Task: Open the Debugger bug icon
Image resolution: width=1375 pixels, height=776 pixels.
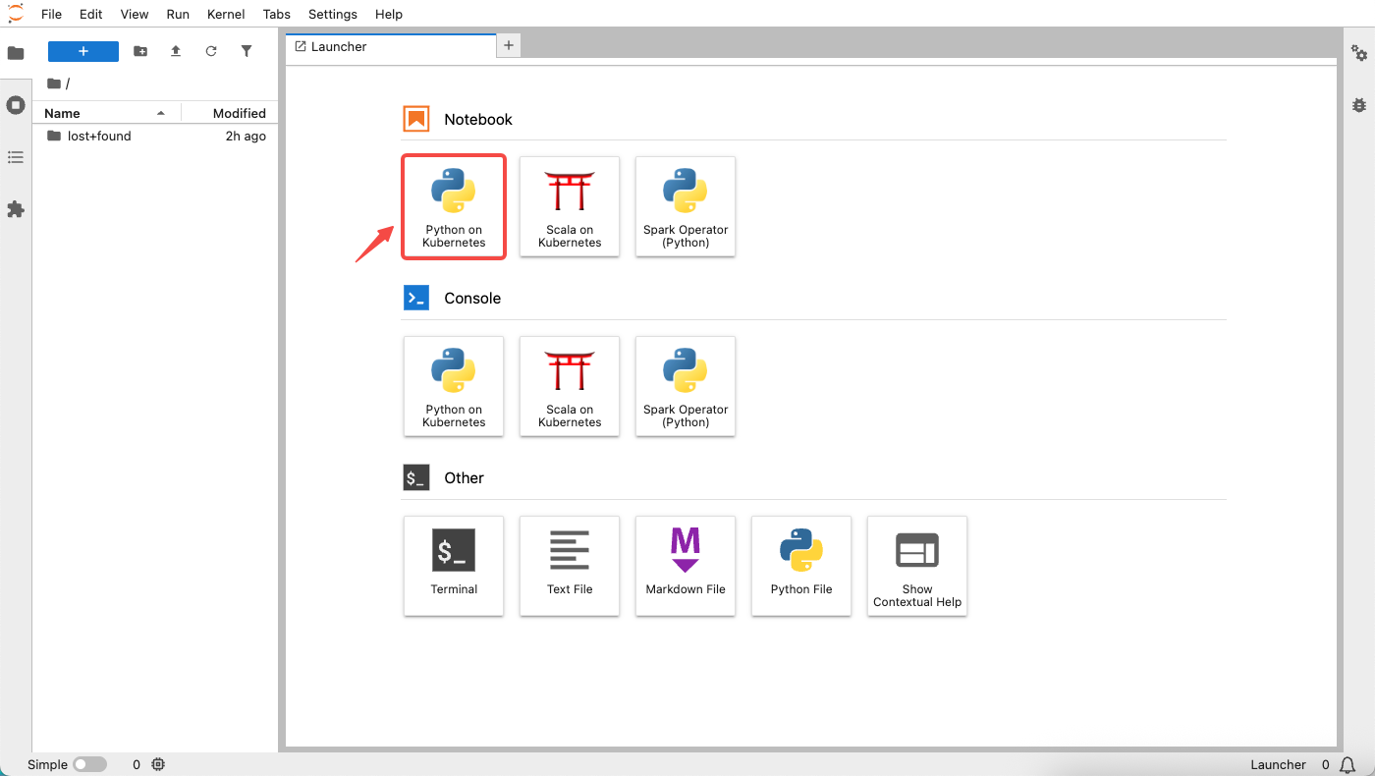Action: [1359, 104]
